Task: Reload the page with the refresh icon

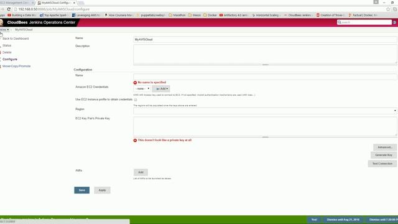Action: coord(9,9)
